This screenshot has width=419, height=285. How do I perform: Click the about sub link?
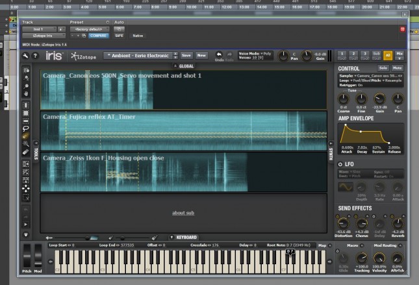click(183, 213)
